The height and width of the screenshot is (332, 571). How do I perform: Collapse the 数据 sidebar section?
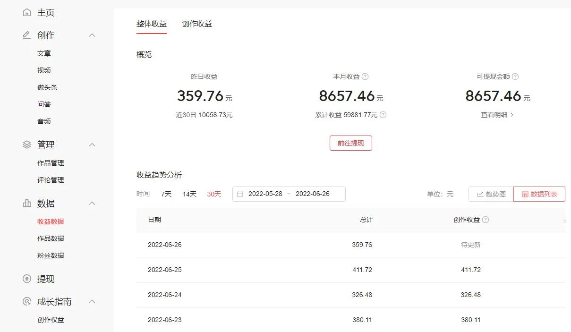coord(92,203)
